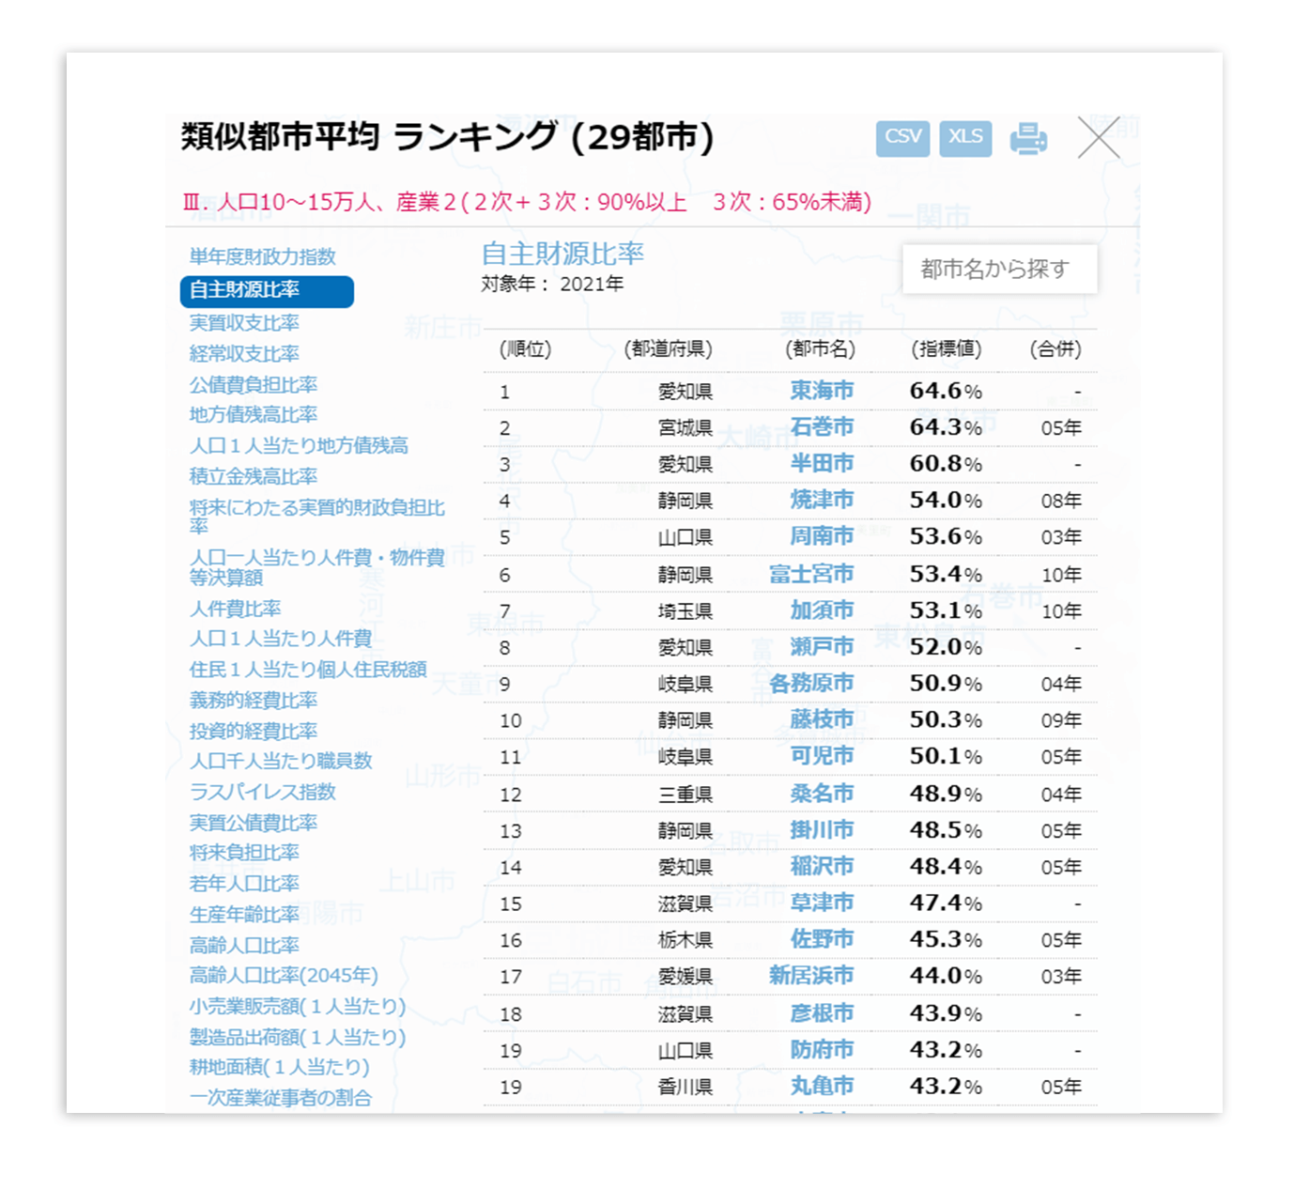Open city link 藤枝市
The height and width of the screenshot is (1189, 1294).
click(822, 720)
